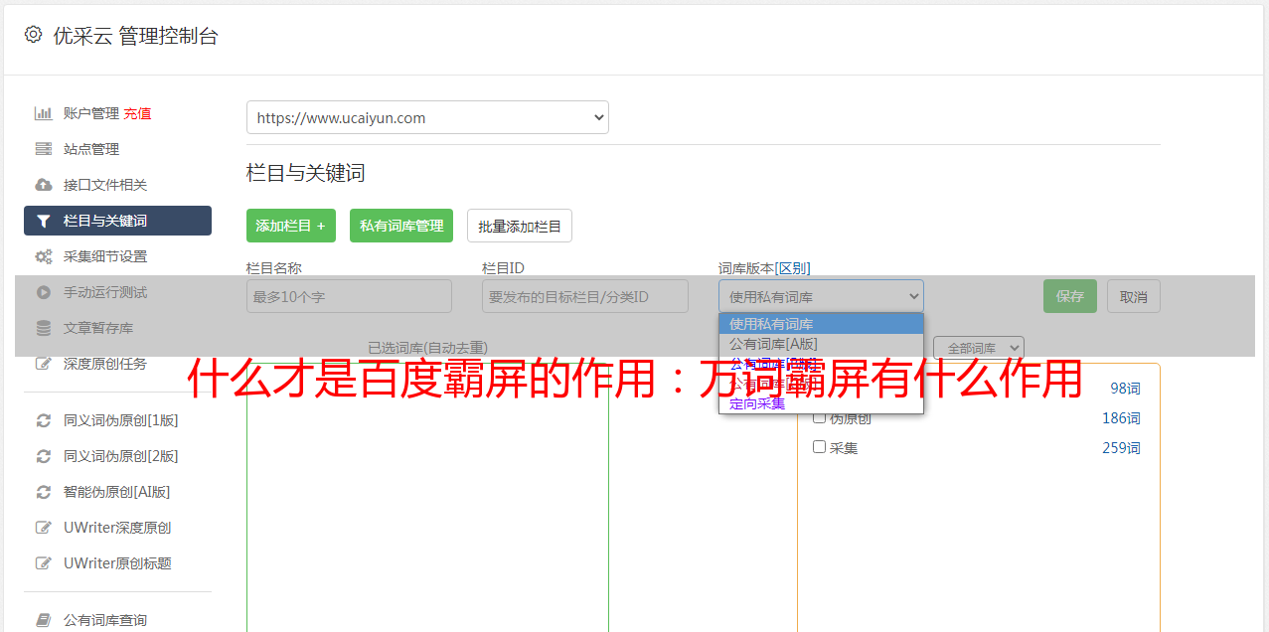Click the 充值 link

(x=137, y=113)
